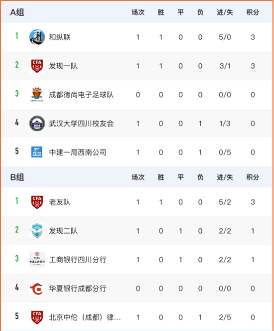Image resolution: width=274 pixels, height=331 pixels.
Task: Select the A组 group header
Action: click(x=17, y=12)
